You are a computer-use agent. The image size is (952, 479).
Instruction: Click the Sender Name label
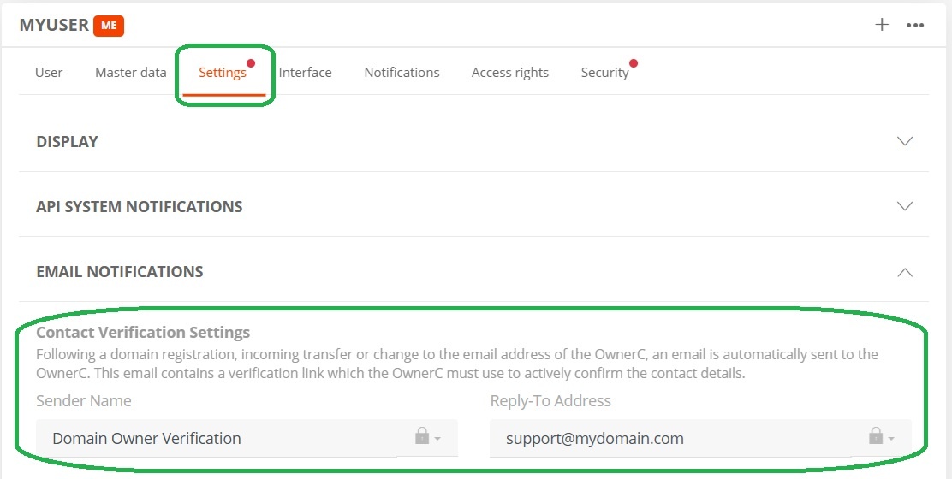pos(84,401)
